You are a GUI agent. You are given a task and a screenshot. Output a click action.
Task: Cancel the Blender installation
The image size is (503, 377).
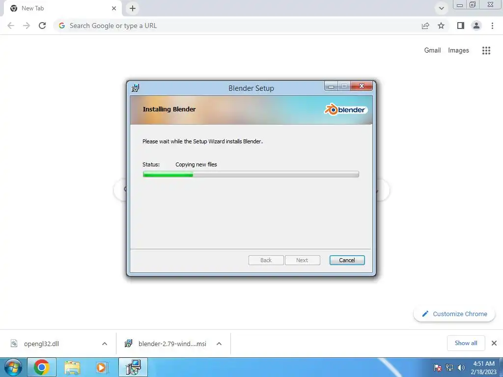pos(347,260)
